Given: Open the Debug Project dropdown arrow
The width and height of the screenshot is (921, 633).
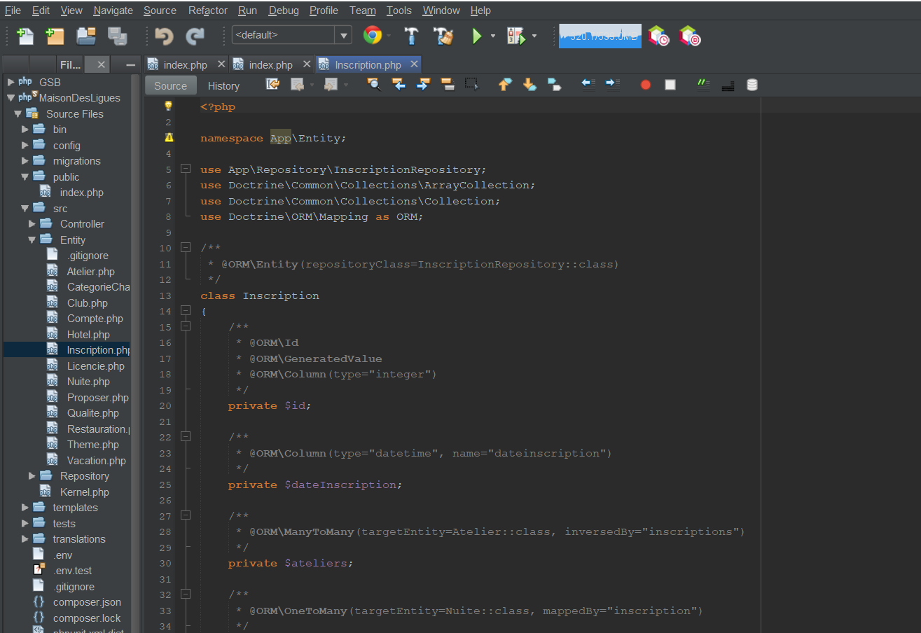Looking at the screenshot, I should click(x=534, y=36).
